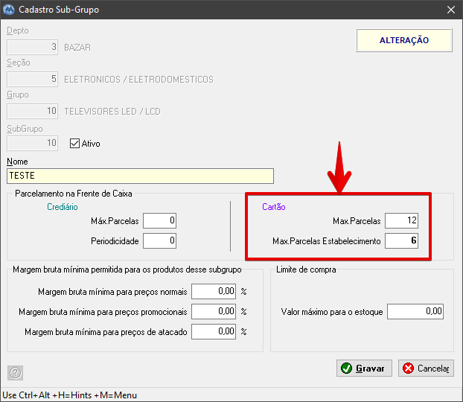This screenshot has width=463, height=402.
Task: Click the Gravar button
Action: click(x=364, y=368)
